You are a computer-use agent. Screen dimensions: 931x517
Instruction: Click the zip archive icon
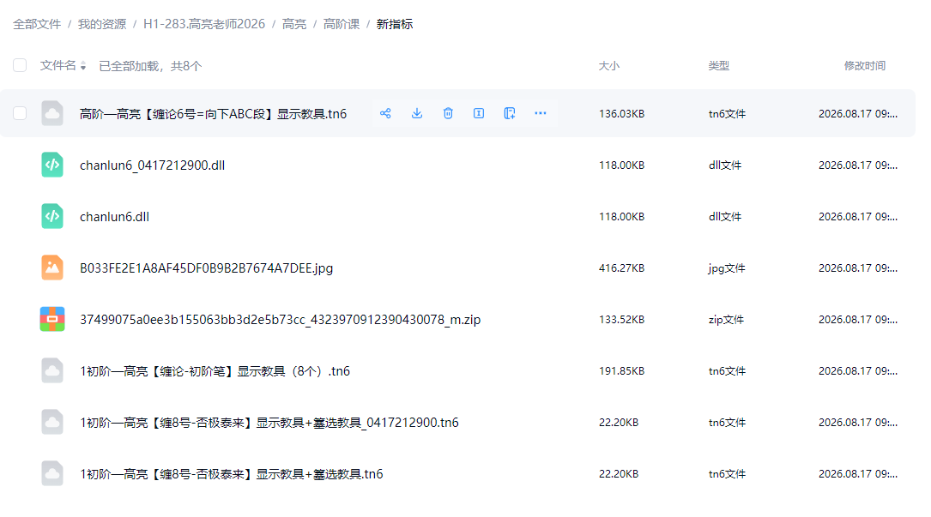52,319
